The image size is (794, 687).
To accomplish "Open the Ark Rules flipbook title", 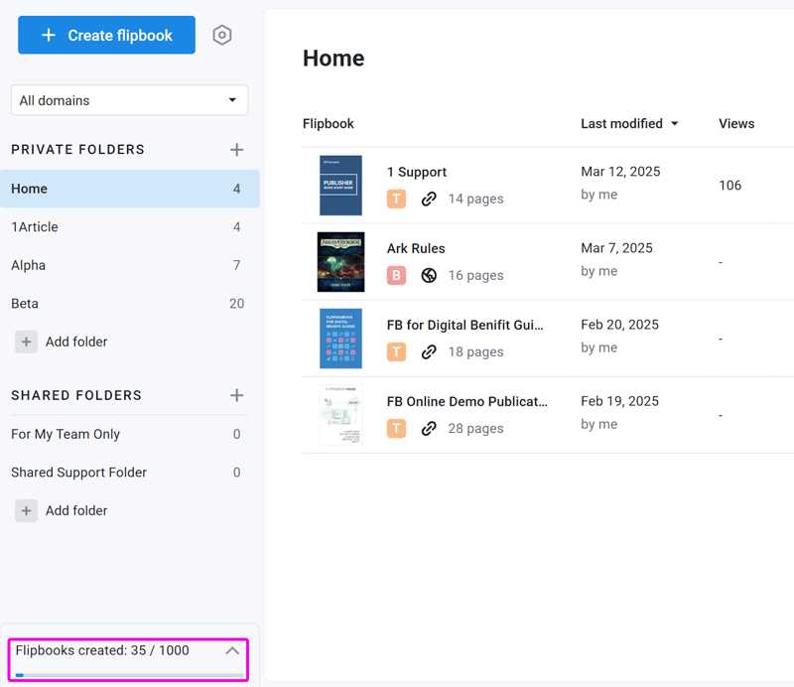I will (x=416, y=248).
